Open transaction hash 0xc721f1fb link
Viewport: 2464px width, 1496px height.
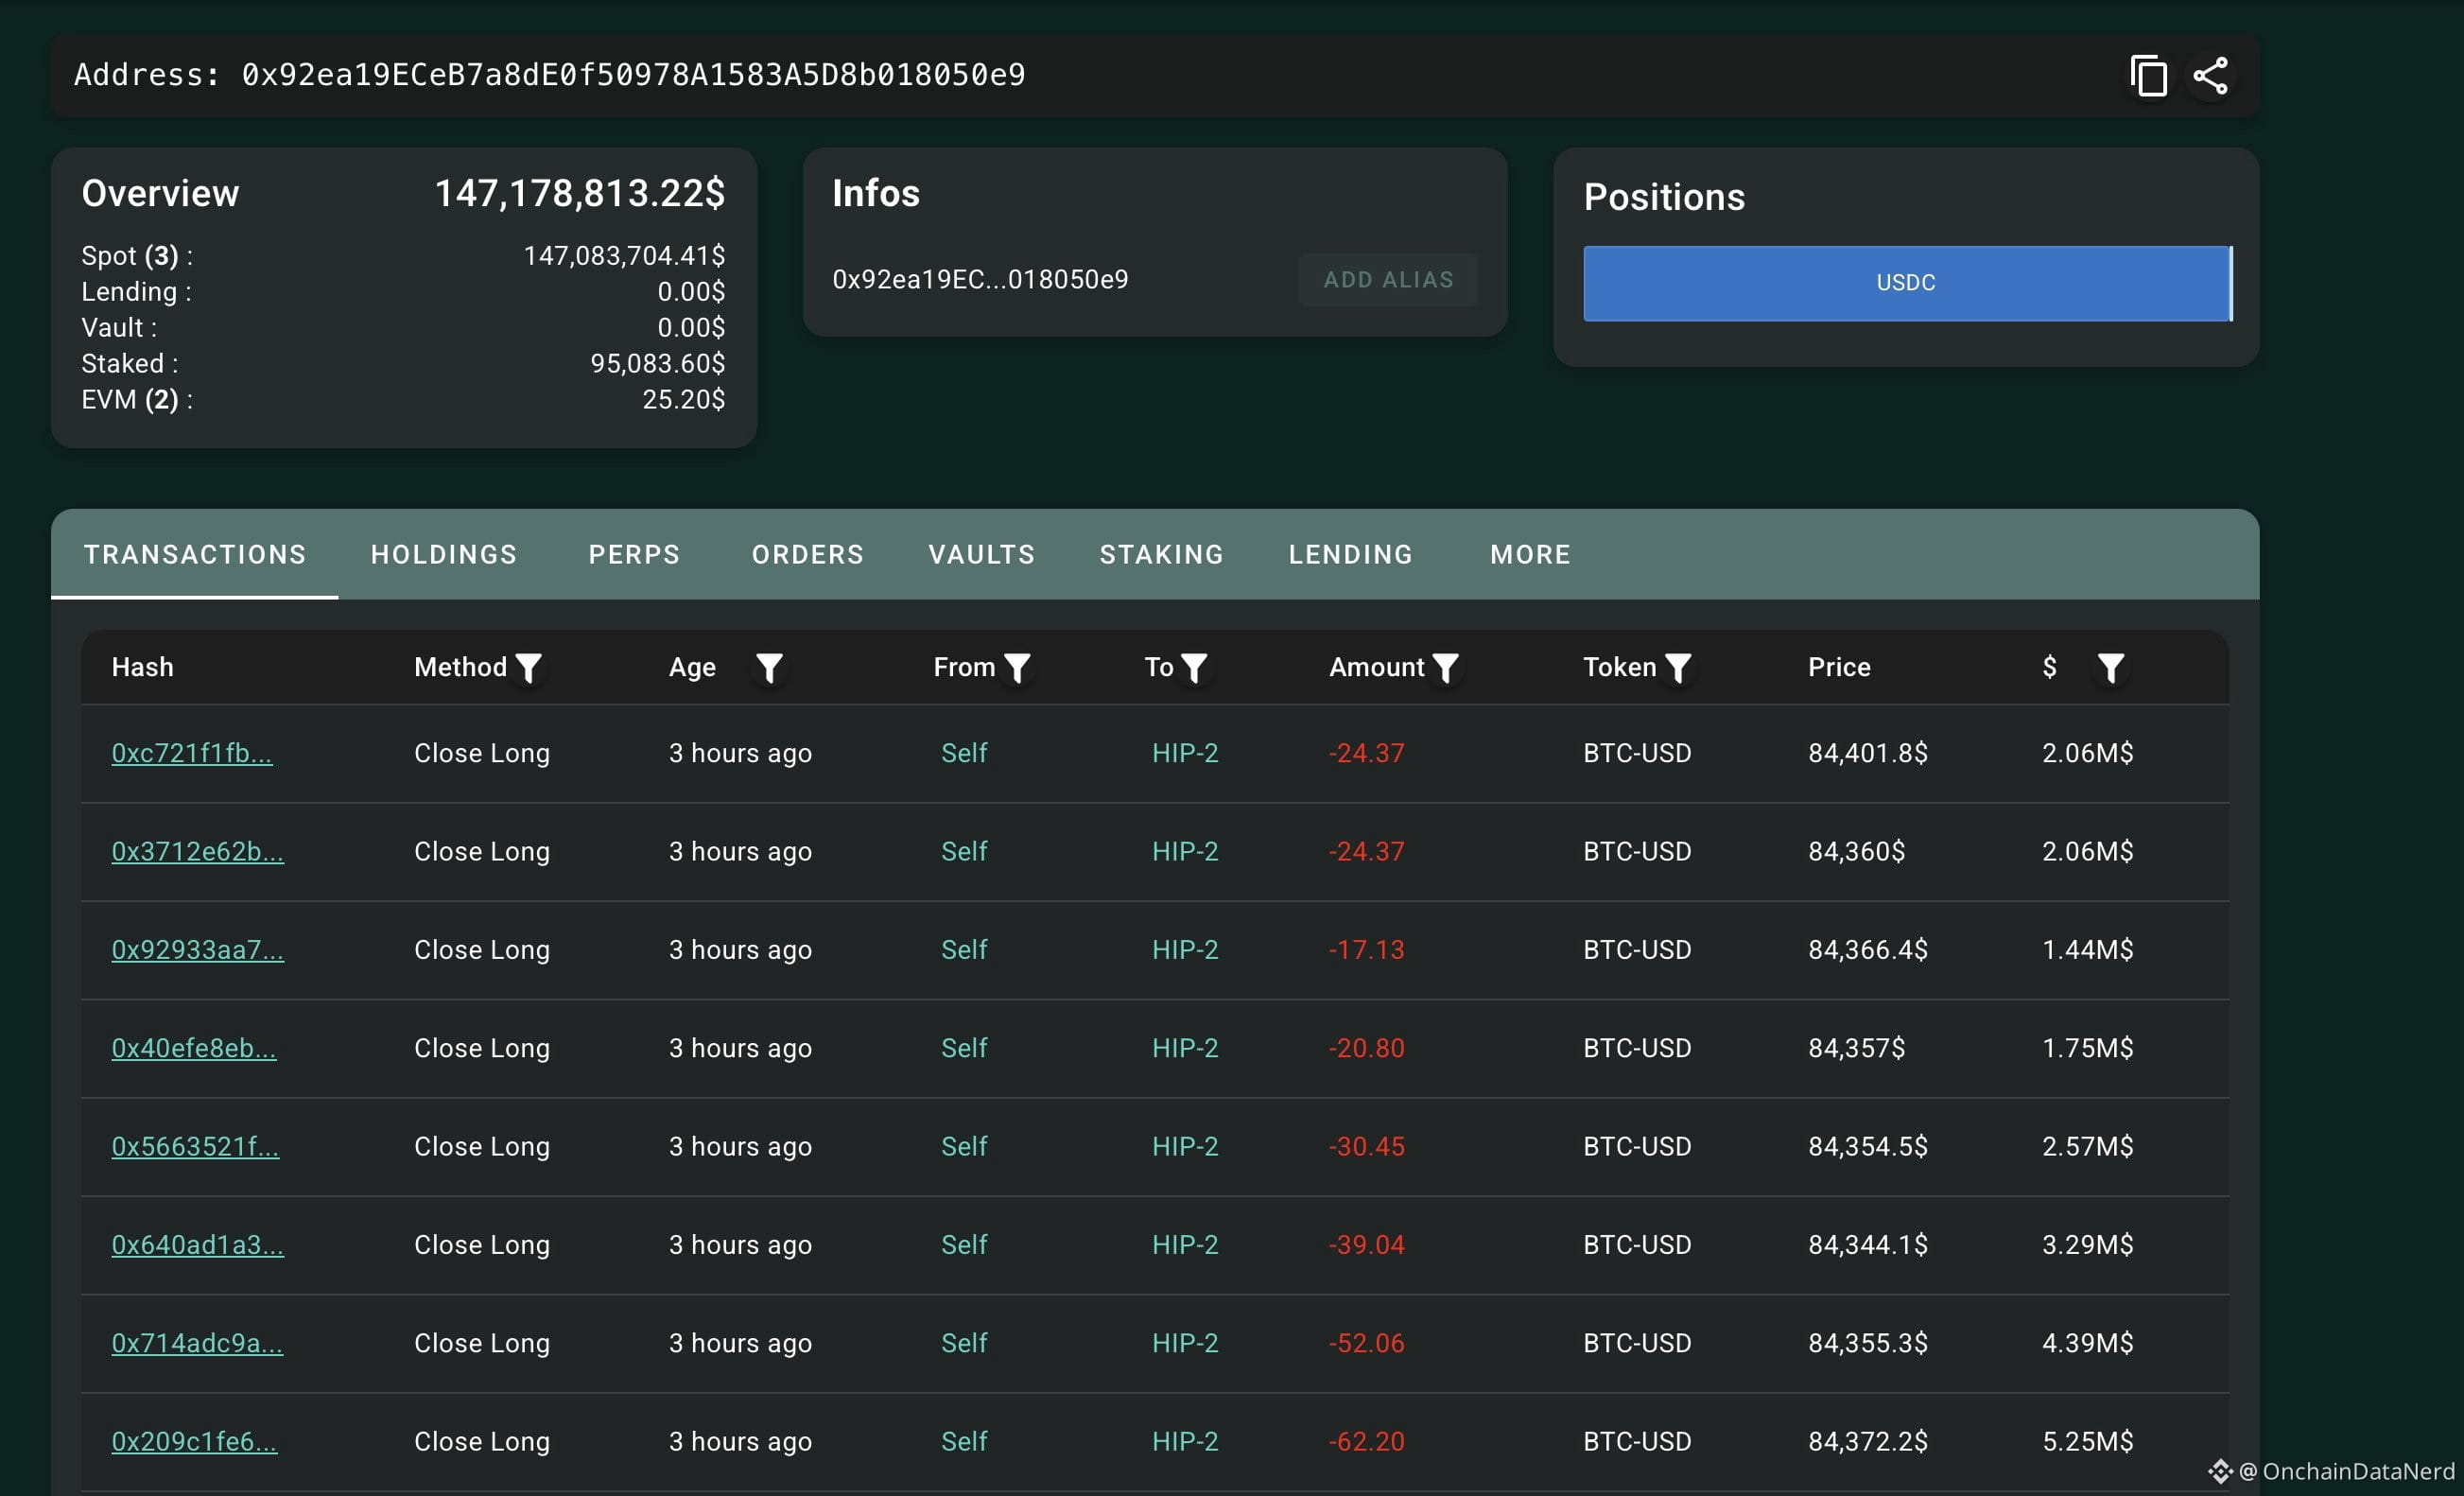[192, 753]
